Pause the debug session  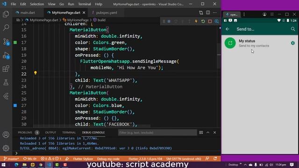tap(169, 21)
